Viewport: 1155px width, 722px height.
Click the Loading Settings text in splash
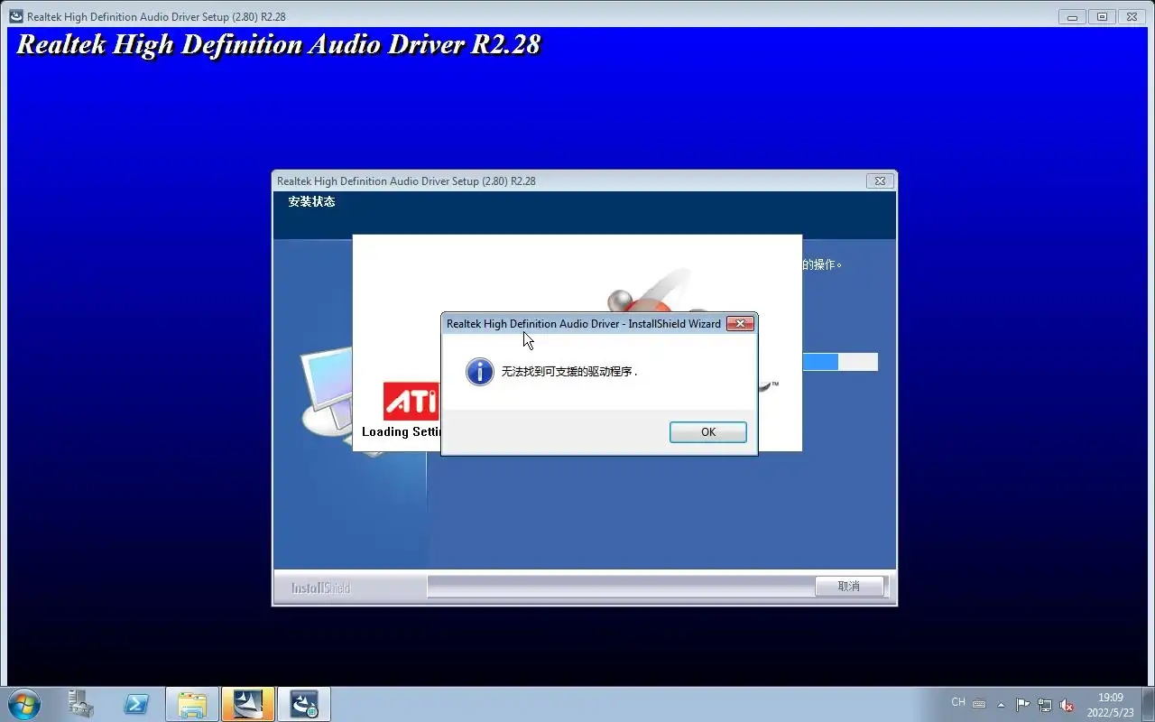click(x=402, y=431)
